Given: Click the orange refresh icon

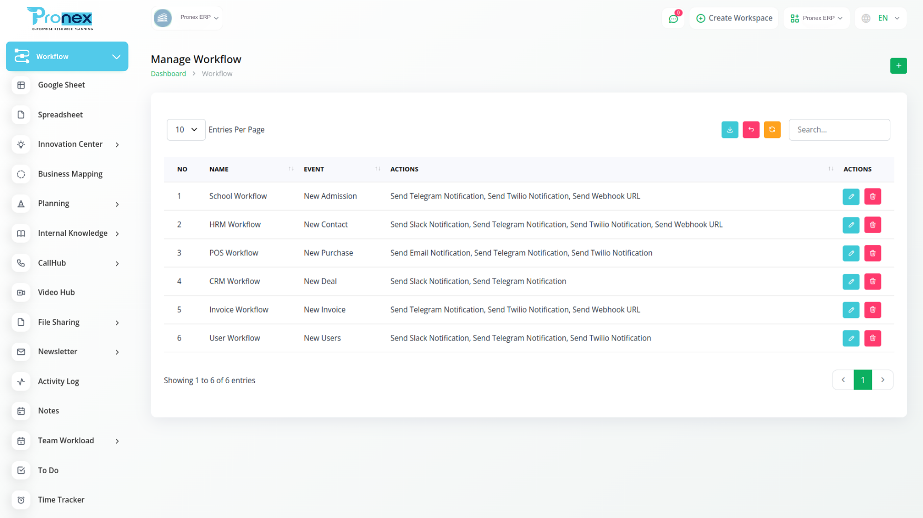Looking at the screenshot, I should tap(772, 129).
